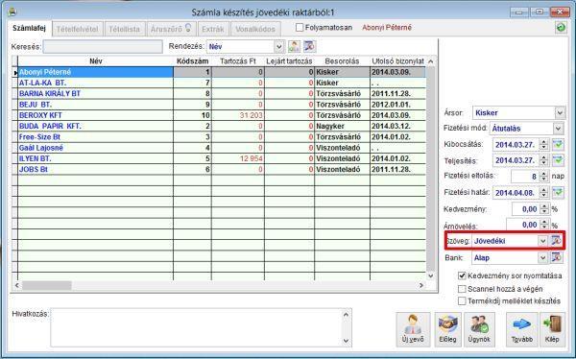Select the Gaál Lajosné customer row
576x359 pixels.
click(x=222, y=148)
